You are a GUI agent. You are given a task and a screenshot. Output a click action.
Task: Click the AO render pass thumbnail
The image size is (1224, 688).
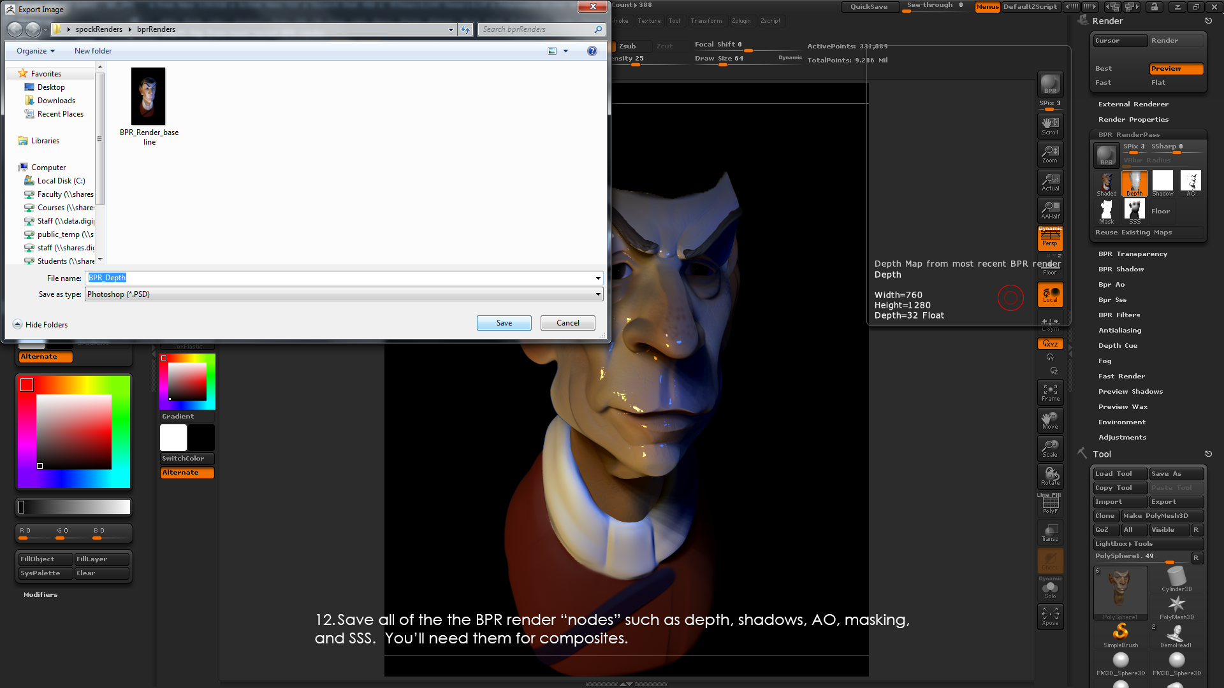click(1190, 182)
